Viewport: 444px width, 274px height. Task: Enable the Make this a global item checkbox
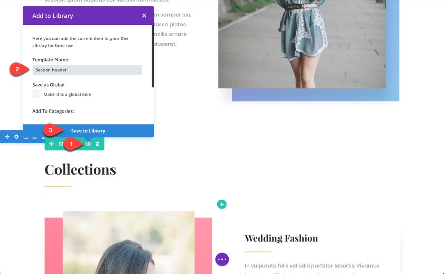coord(36,94)
